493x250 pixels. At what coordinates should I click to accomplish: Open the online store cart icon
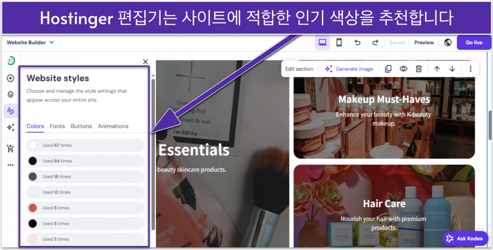pyautogui.click(x=10, y=148)
